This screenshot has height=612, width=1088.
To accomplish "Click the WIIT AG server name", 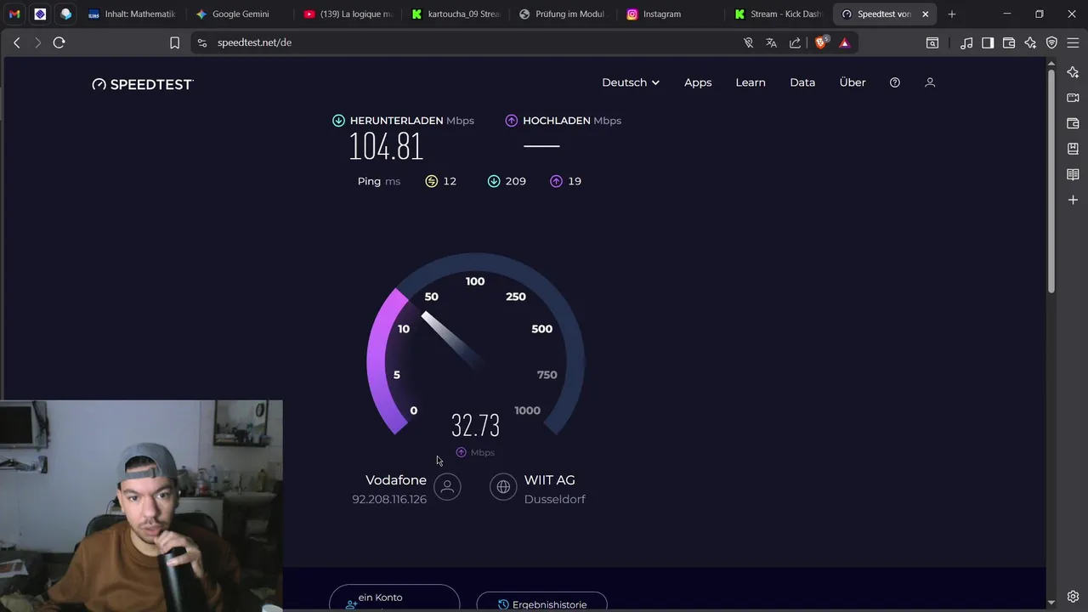I will pyautogui.click(x=550, y=480).
